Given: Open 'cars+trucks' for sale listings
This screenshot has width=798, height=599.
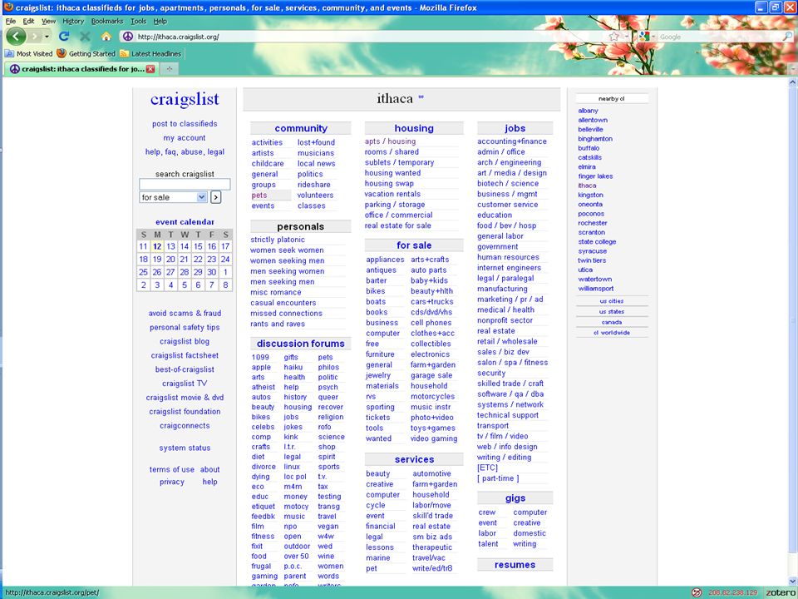Looking at the screenshot, I should (x=431, y=301).
